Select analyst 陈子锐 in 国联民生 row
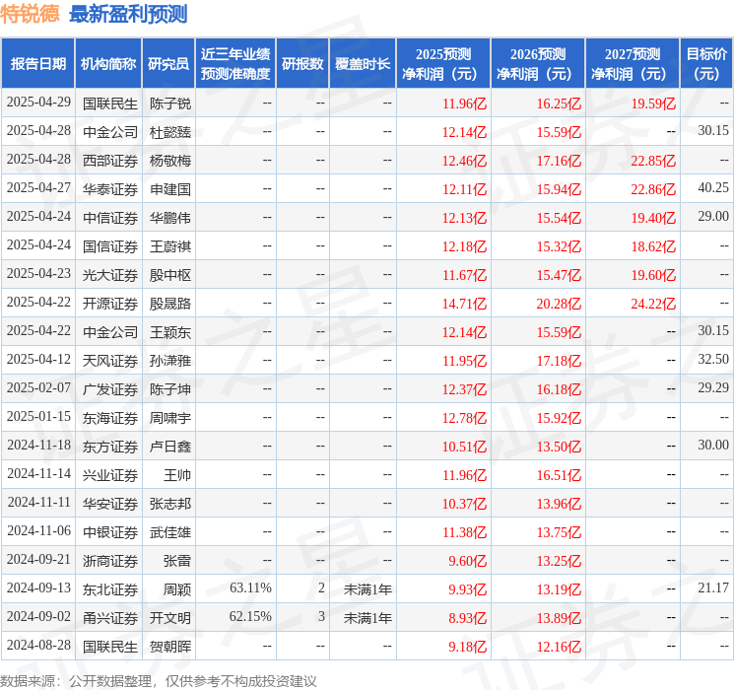 click(x=170, y=103)
